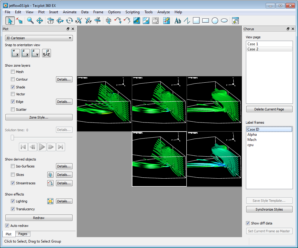298x248 pixels.
Task: Select X-axis rotate tool
Action: pos(79,21)
